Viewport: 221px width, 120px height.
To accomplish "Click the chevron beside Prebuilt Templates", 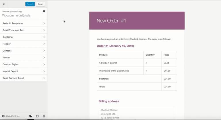I will 44,23.
